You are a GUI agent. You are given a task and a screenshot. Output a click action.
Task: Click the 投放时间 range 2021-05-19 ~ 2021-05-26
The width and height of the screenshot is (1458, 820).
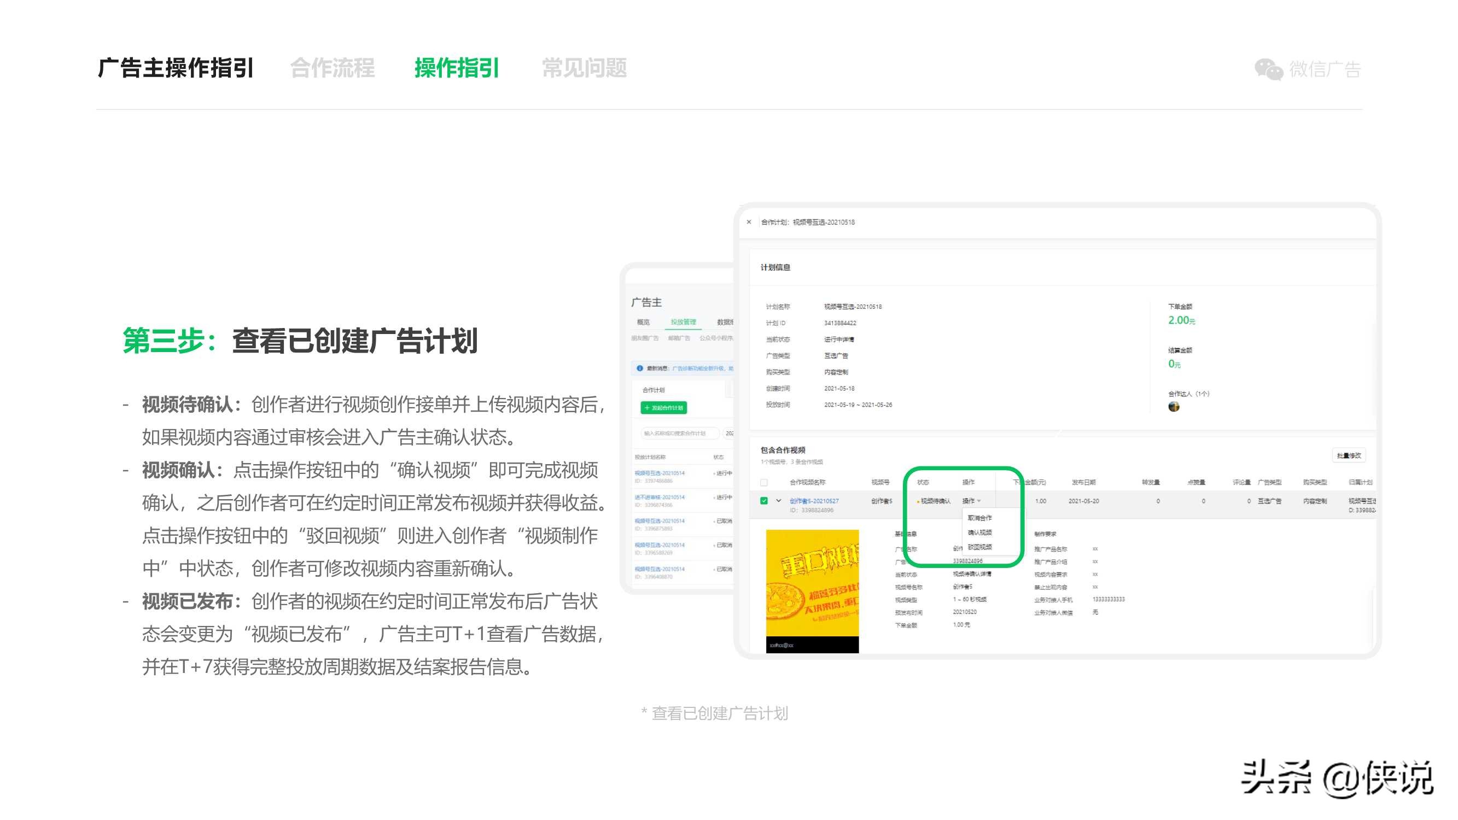click(858, 405)
